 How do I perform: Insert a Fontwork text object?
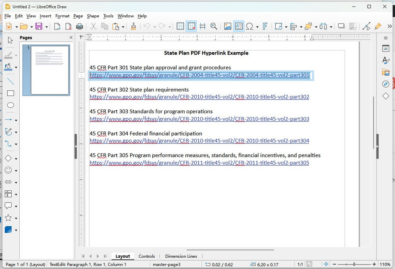265,26
